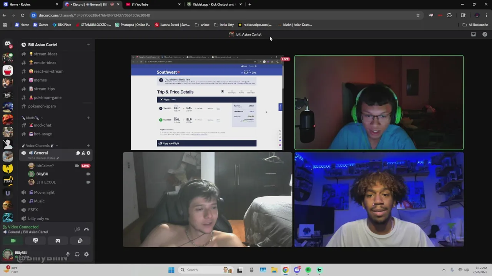Open the react-on-stream channel
Screen dimensions: 492x276
pyautogui.click(x=55, y=71)
